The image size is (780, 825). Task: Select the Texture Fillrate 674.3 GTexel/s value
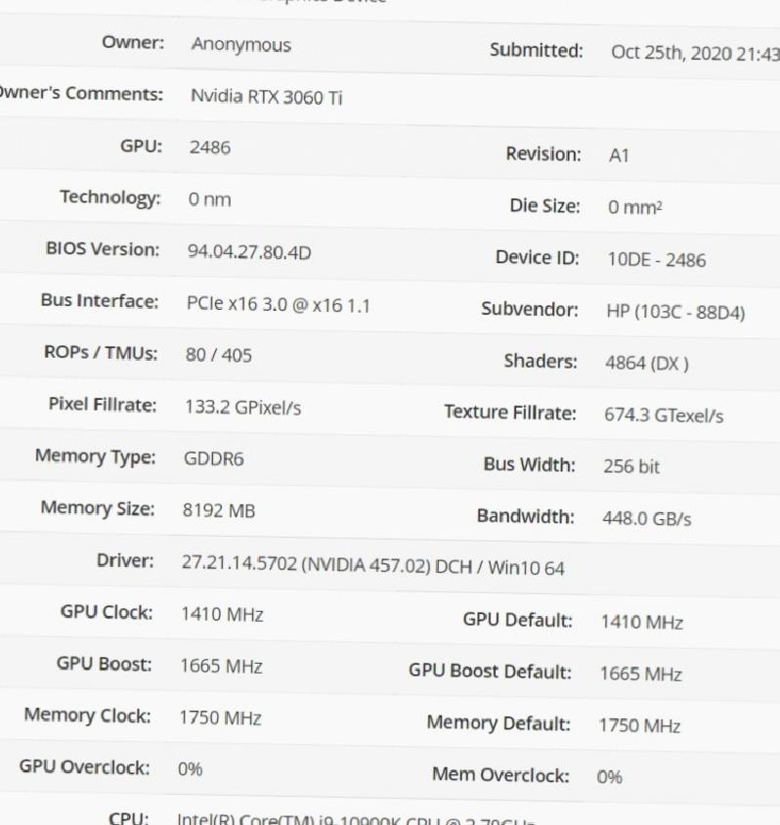664,415
